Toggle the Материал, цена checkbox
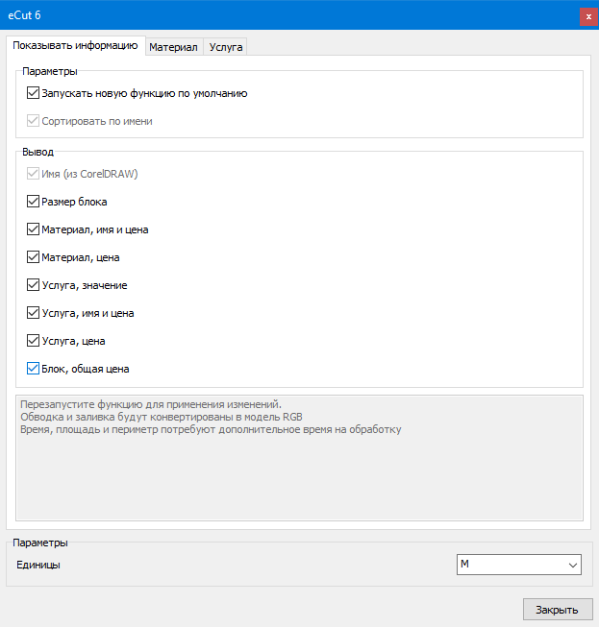Image resolution: width=599 pixels, height=627 pixels. tap(35, 257)
